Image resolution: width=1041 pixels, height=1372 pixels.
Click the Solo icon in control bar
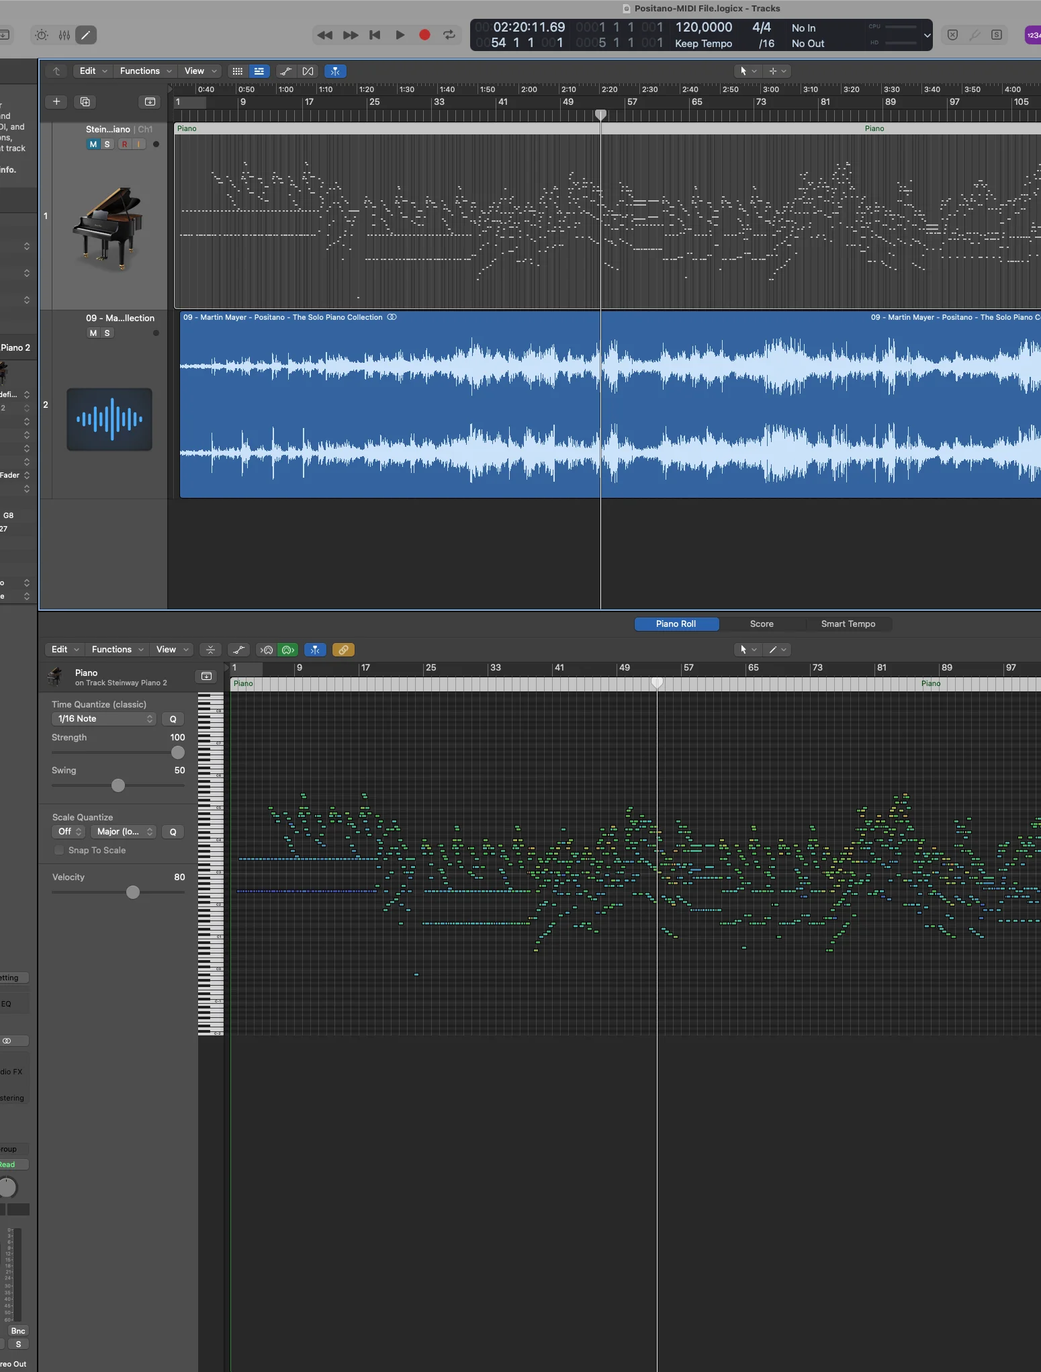pos(997,35)
